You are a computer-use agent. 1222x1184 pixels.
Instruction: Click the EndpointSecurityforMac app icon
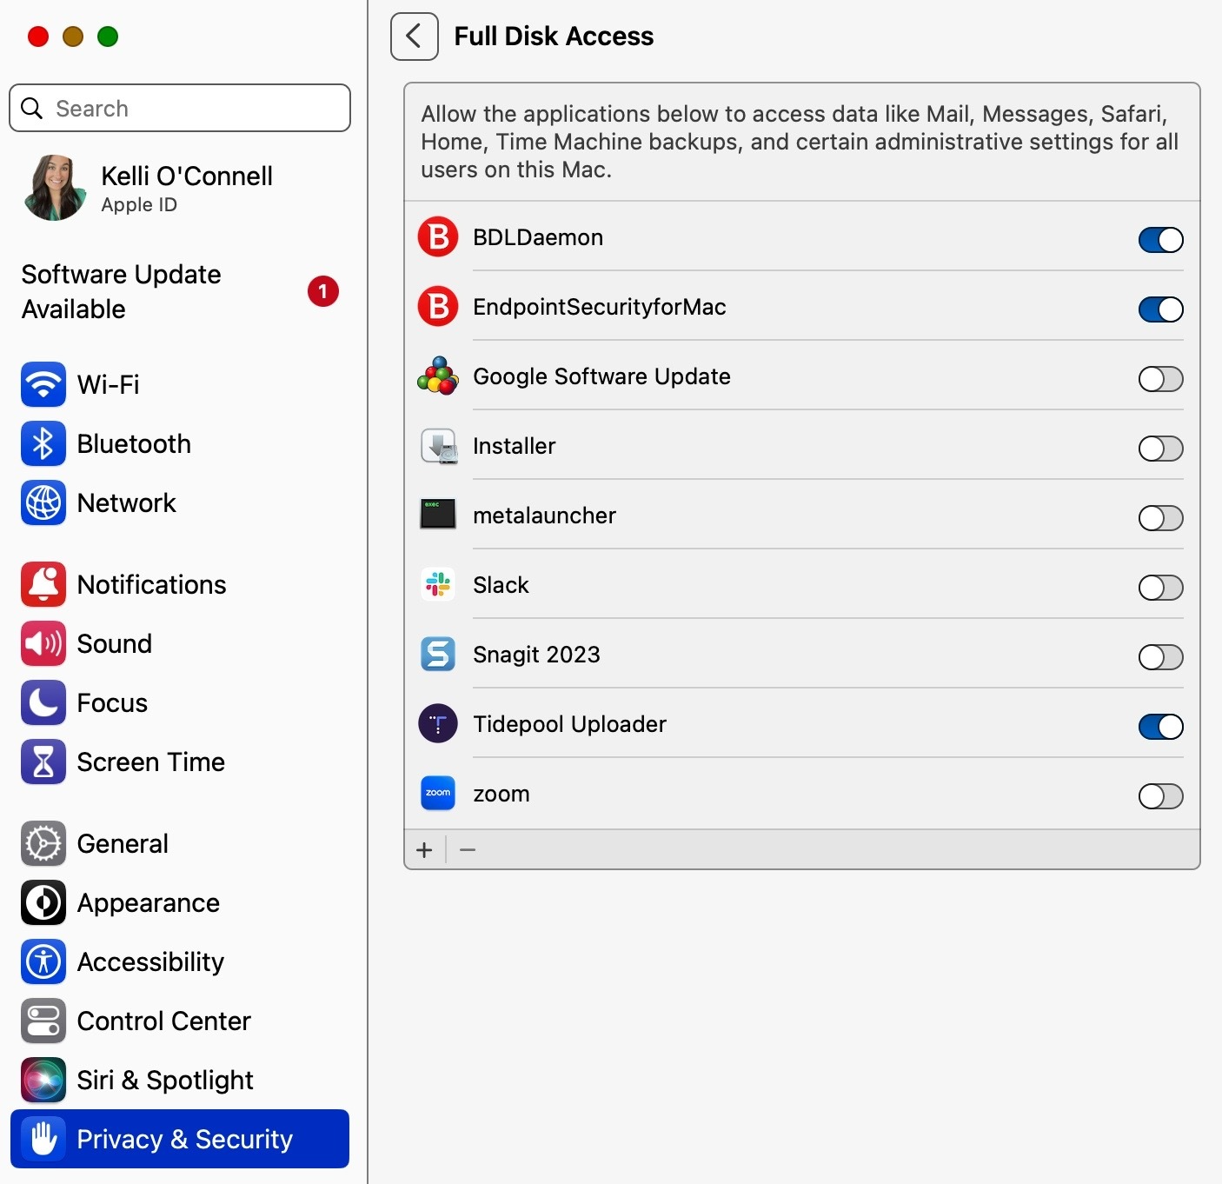click(x=438, y=306)
